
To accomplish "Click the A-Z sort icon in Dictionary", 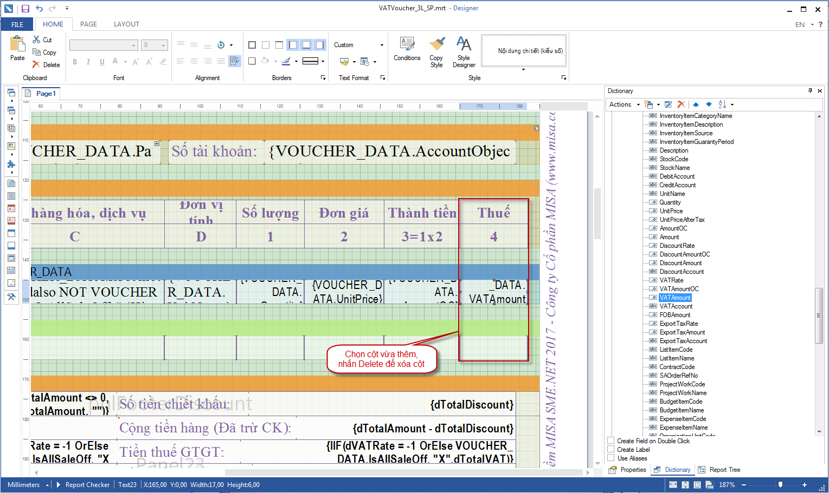I will click(722, 104).
